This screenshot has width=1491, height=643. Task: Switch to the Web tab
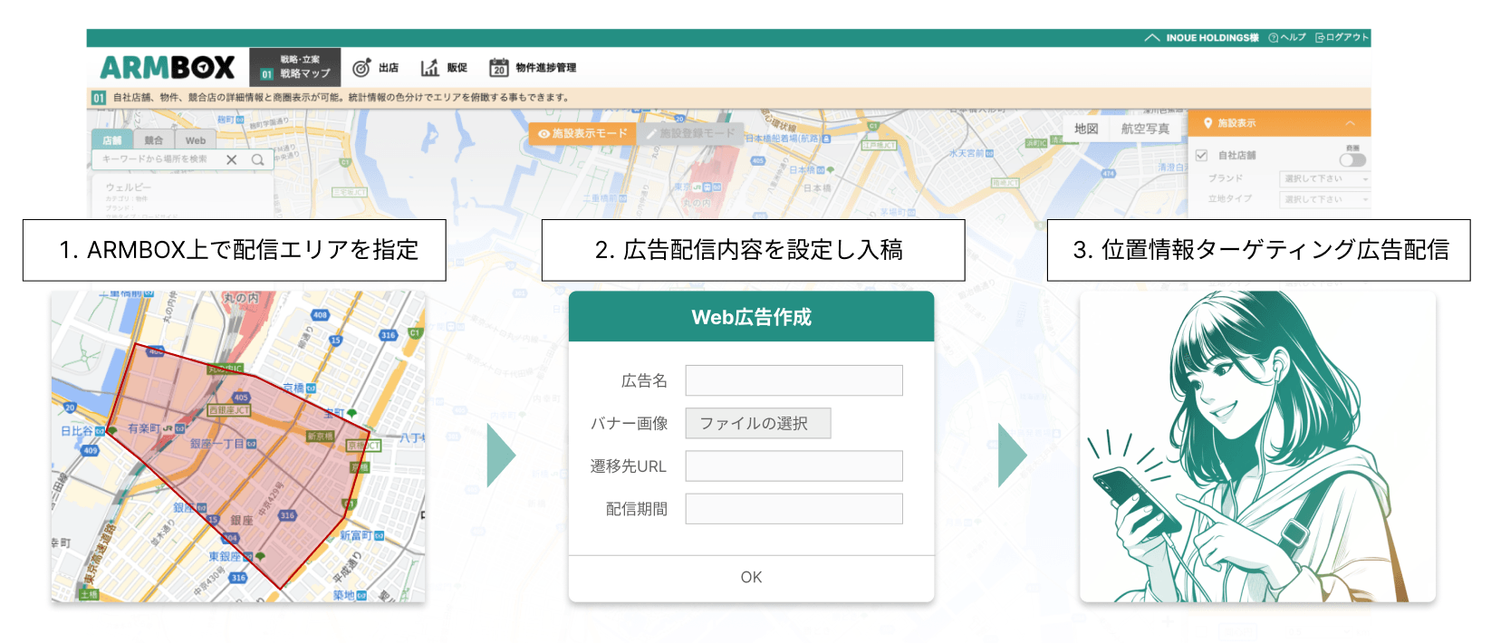pos(196,140)
